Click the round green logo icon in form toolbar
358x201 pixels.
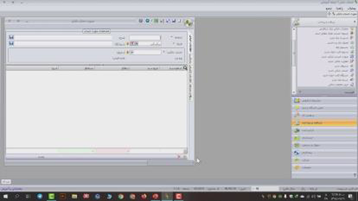coord(189,23)
